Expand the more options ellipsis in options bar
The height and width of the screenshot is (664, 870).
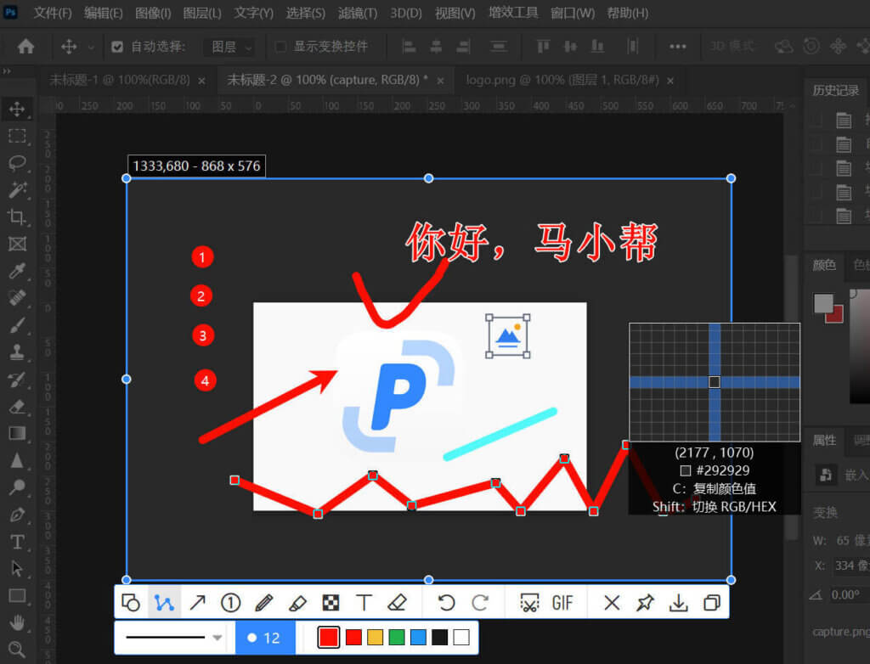pyautogui.click(x=677, y=48)
